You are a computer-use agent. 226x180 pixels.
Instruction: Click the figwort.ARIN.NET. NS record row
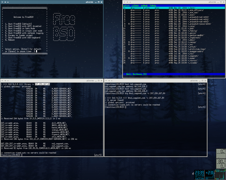(35, 134)
